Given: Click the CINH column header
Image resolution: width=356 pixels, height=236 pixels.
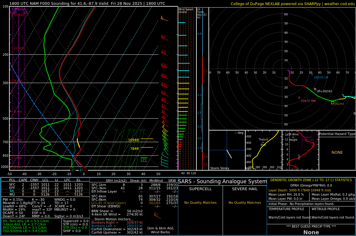Looking at the screenshot, I should pyautogui.click(x=34, y=180).
